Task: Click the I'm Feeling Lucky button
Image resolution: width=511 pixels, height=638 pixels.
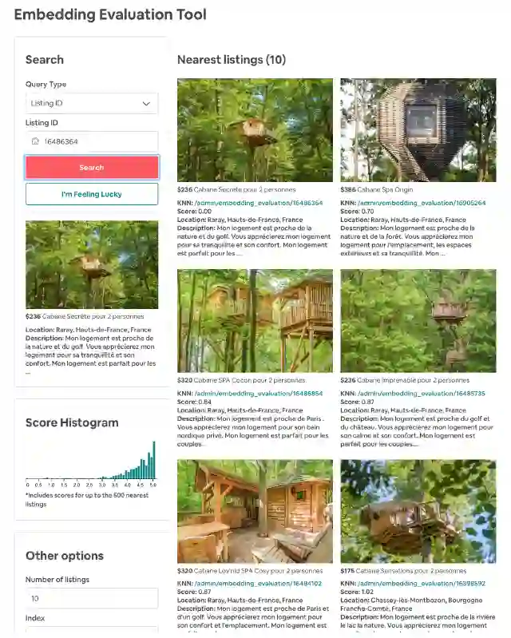Action: click(x=92, y=194)
